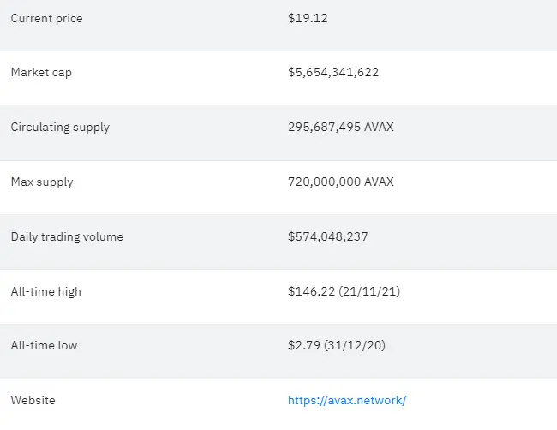
Task: Select the $2.79 (31/12/20) value
Action: click(x=337, y=345)
